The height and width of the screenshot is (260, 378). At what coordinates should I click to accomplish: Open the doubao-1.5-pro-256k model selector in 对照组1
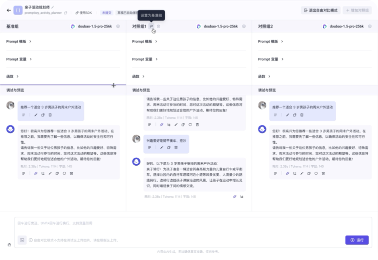pyautogui.click(x=218, y=26)
